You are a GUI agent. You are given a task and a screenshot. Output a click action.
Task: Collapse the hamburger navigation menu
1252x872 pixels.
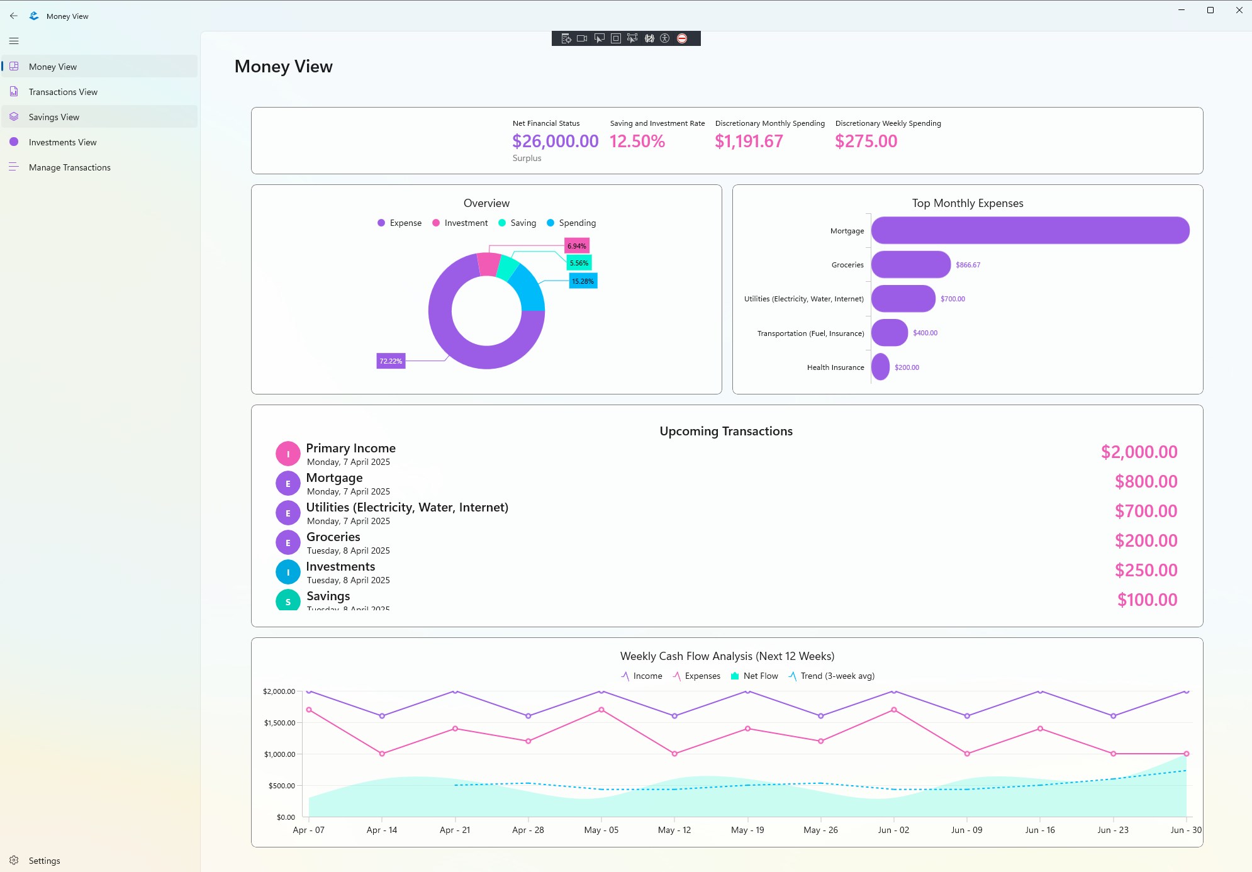coord(14,41)
